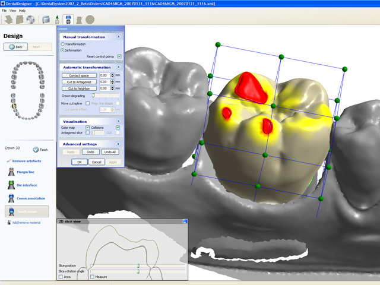Select the blue crown design toolbar icon
380x285 pixels.
(x=68, y=20)
